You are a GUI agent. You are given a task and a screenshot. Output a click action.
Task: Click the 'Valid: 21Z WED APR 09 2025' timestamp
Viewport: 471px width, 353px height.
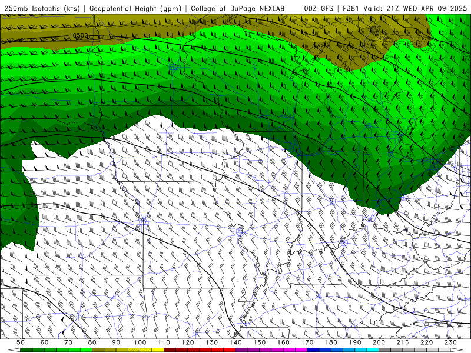point(415,8)
